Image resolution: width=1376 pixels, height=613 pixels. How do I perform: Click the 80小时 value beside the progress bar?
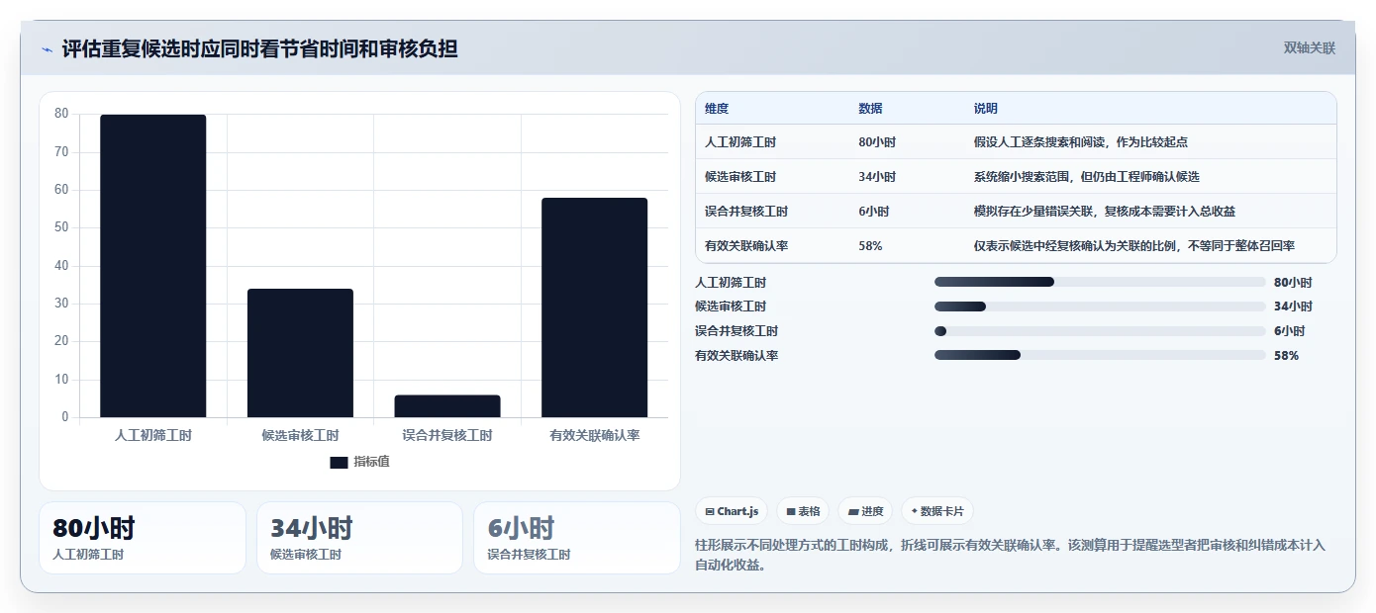click(x=1293, y=282)
